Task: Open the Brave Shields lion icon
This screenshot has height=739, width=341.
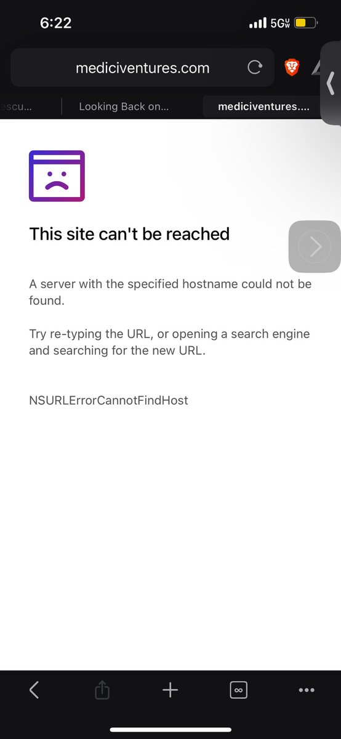Action: click(292, 67)
